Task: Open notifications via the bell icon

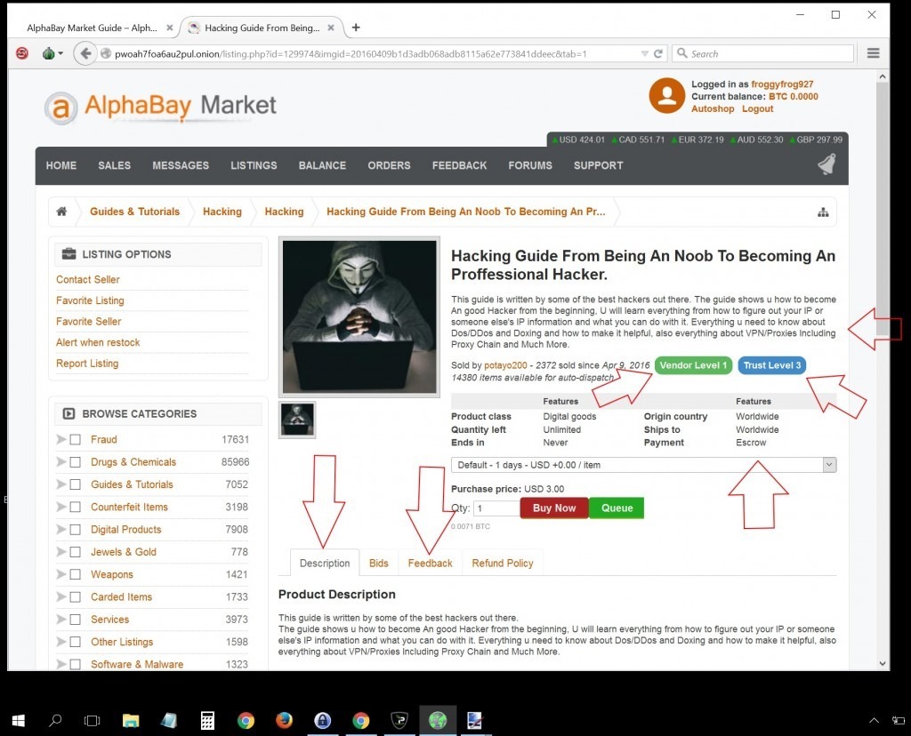Action: click(826, 164)
